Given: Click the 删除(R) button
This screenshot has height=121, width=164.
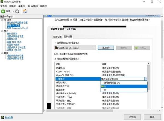Looking at the screenshot, I should tap(124, 48).
